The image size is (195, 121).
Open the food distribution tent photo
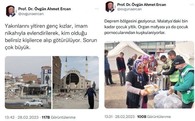pos(149,75)
